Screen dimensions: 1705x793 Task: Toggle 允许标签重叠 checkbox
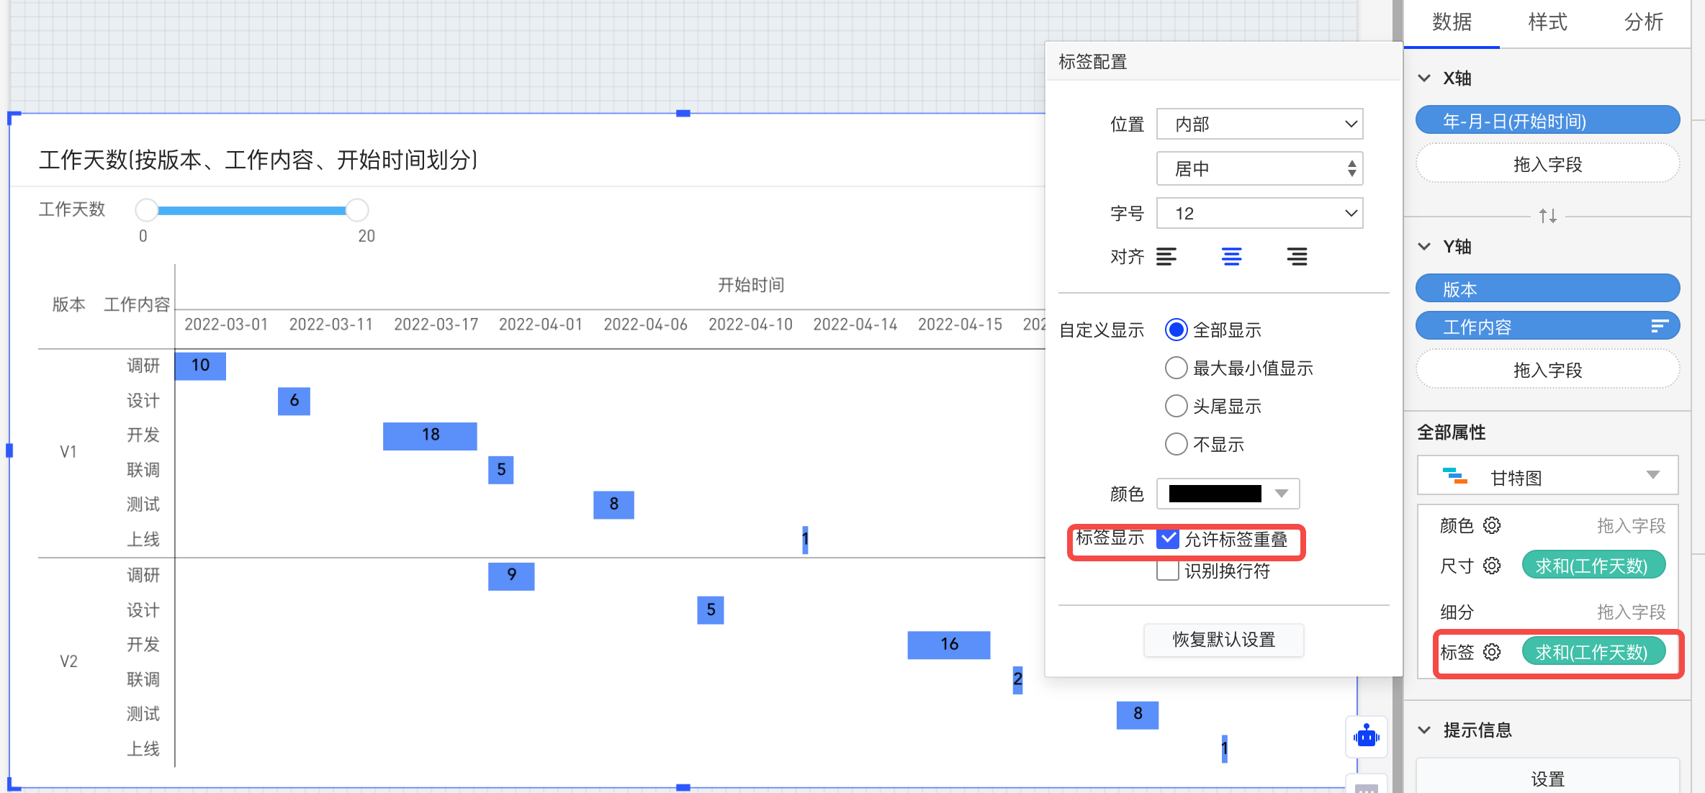(1168, 538)
